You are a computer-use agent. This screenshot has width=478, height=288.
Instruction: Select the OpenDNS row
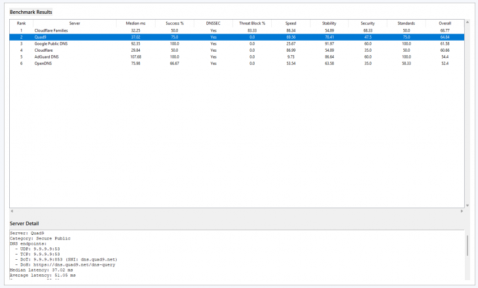point(237,64)
